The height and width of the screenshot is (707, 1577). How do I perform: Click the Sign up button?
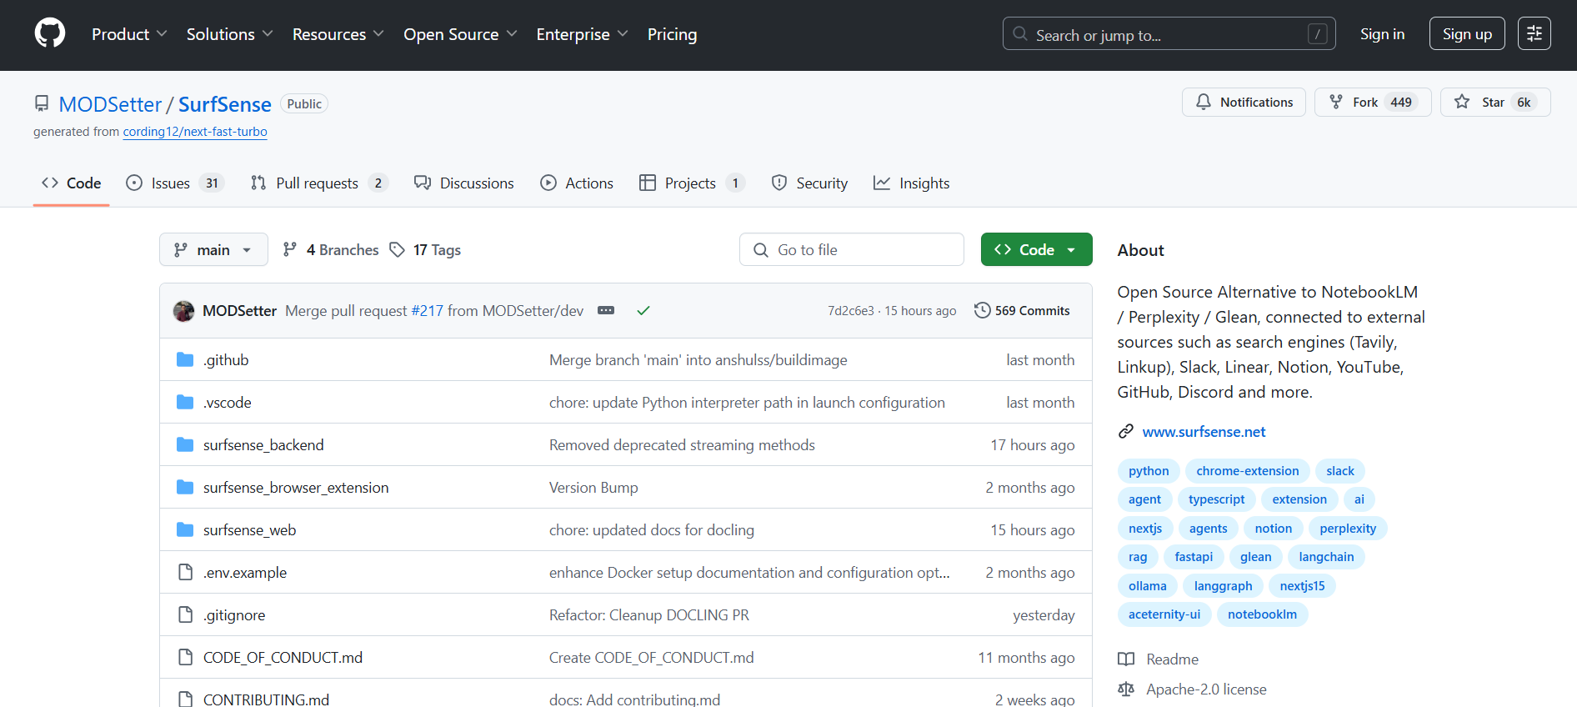(1467, 34)
